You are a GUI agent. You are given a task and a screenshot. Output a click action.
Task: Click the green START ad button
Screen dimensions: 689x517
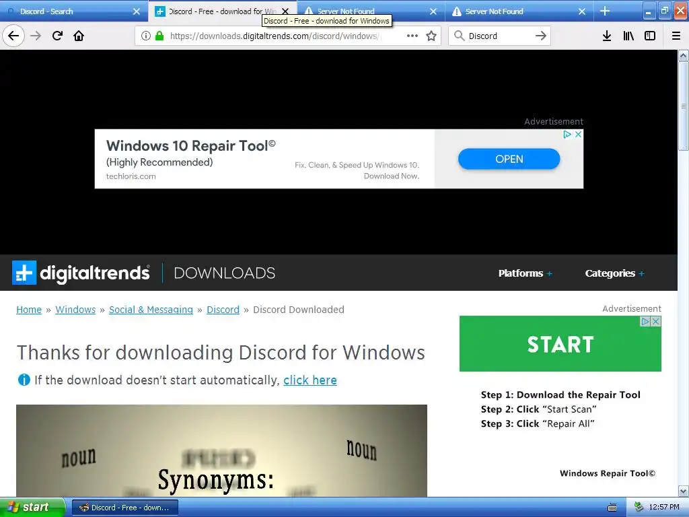pos(560,344)
